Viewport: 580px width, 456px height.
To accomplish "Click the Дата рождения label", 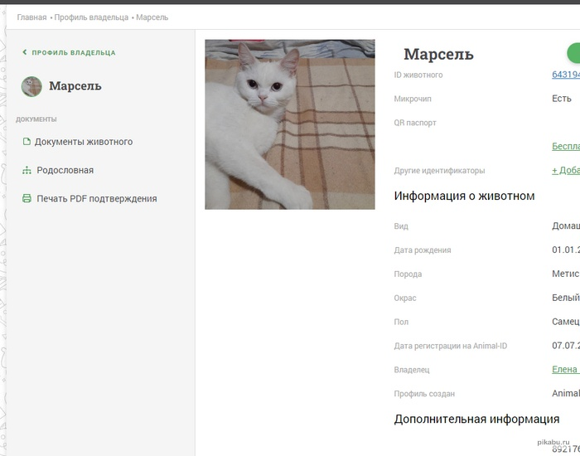I will click(x=423, y=250).
